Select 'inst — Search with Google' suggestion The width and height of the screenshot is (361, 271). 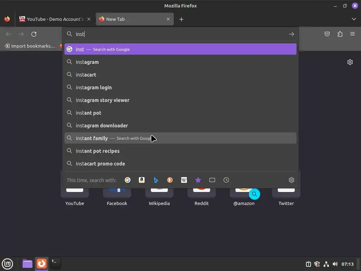click(x=180, y=49)
